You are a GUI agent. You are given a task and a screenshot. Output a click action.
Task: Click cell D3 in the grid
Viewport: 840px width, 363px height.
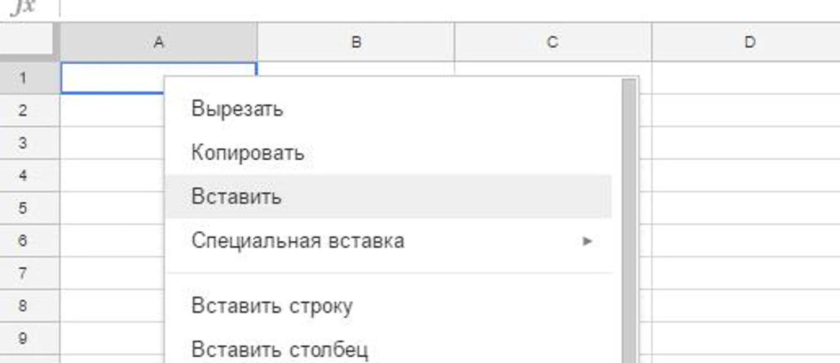click(746, 143)
